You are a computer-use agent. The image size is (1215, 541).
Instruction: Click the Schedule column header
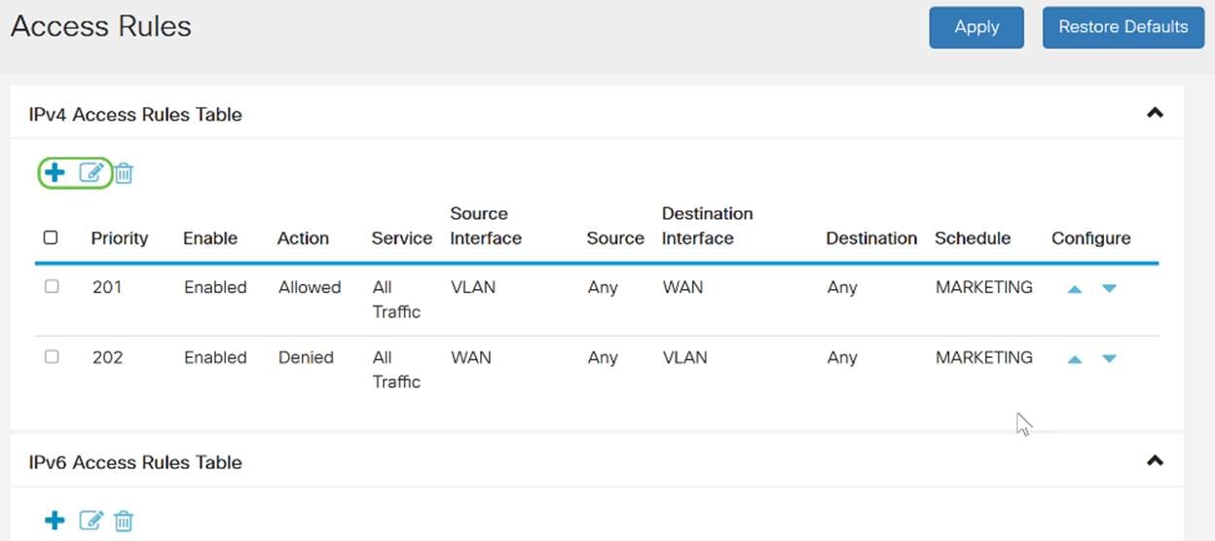(973, 238)
